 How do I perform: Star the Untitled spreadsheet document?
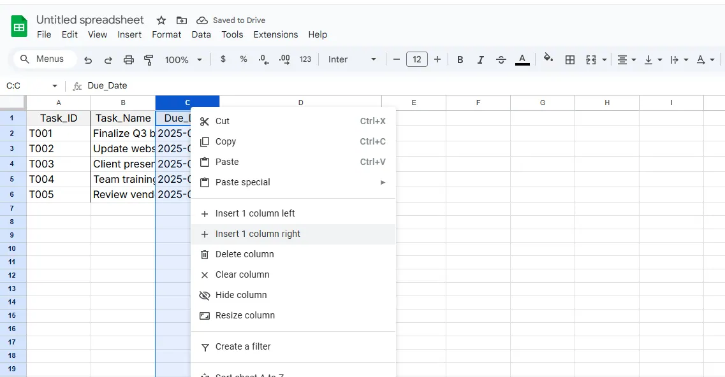161,20
